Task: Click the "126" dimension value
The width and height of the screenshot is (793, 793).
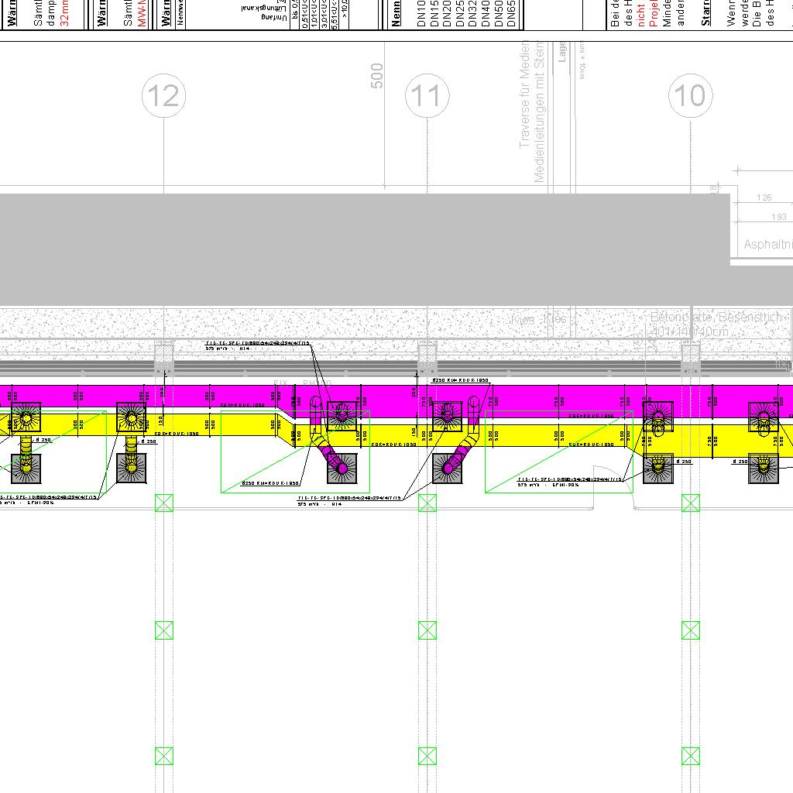Action: tap(764, 197)
